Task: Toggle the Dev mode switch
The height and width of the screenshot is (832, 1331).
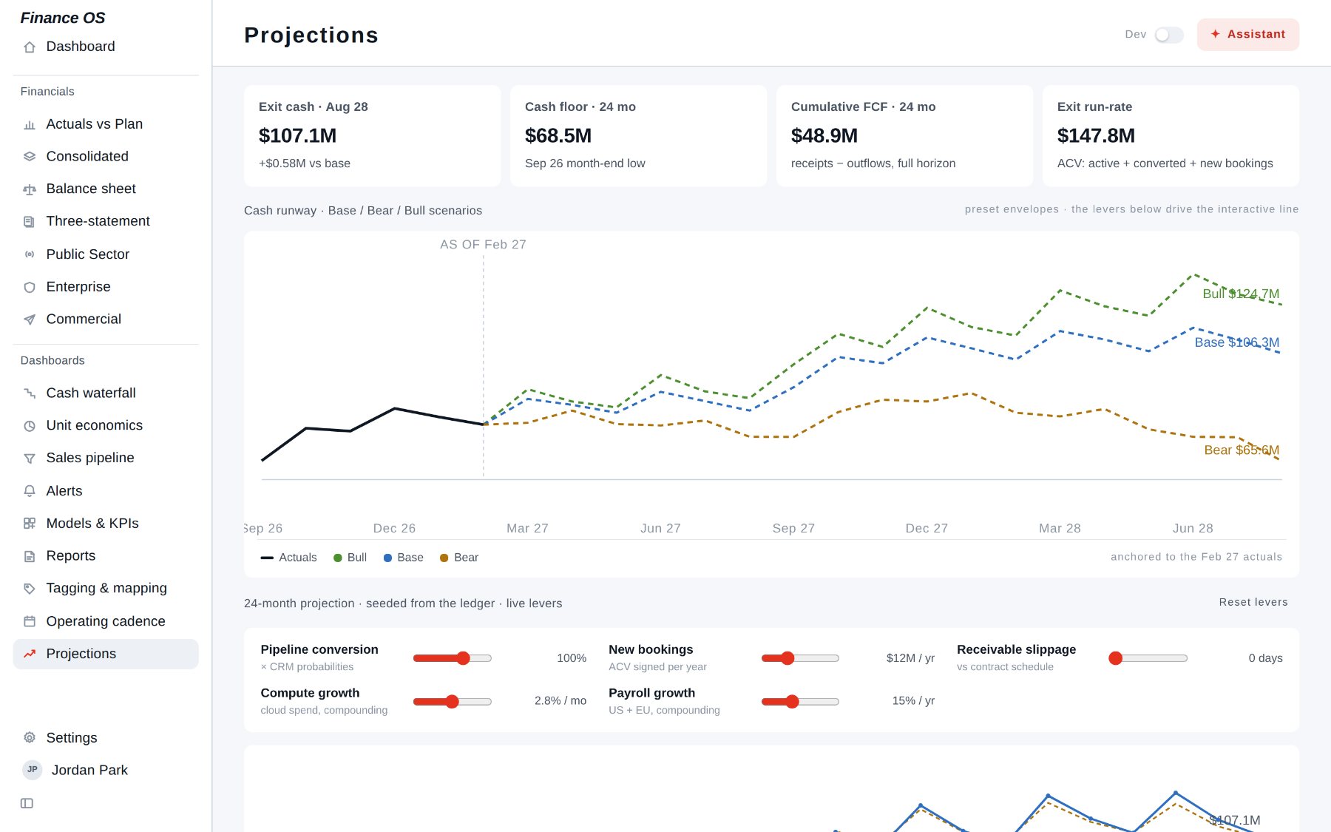Action: (x=1169, y=35)
